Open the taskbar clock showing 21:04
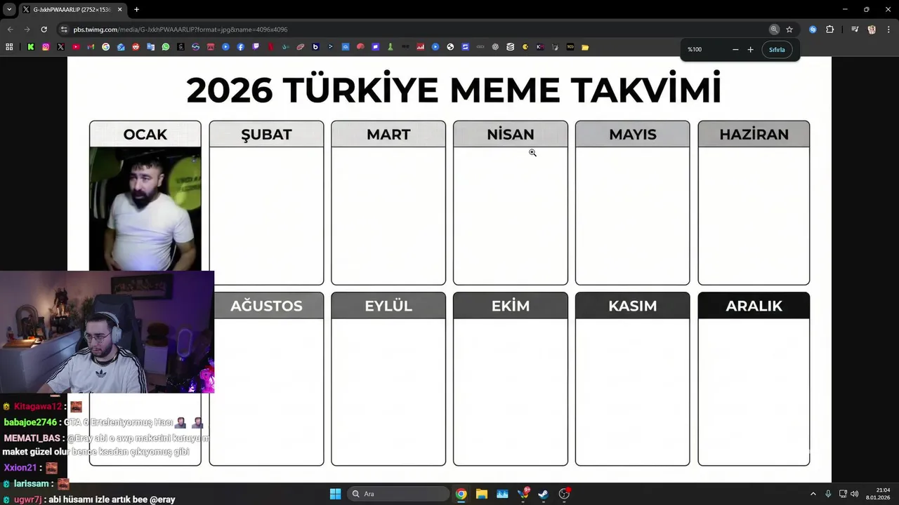Screen dimensions: 899x505 (x=878, y=494)
